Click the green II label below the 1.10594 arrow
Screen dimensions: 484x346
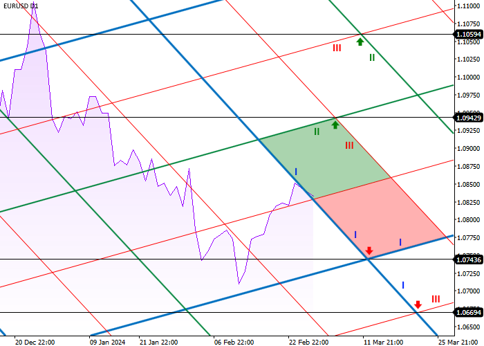(x=372, y=57)
